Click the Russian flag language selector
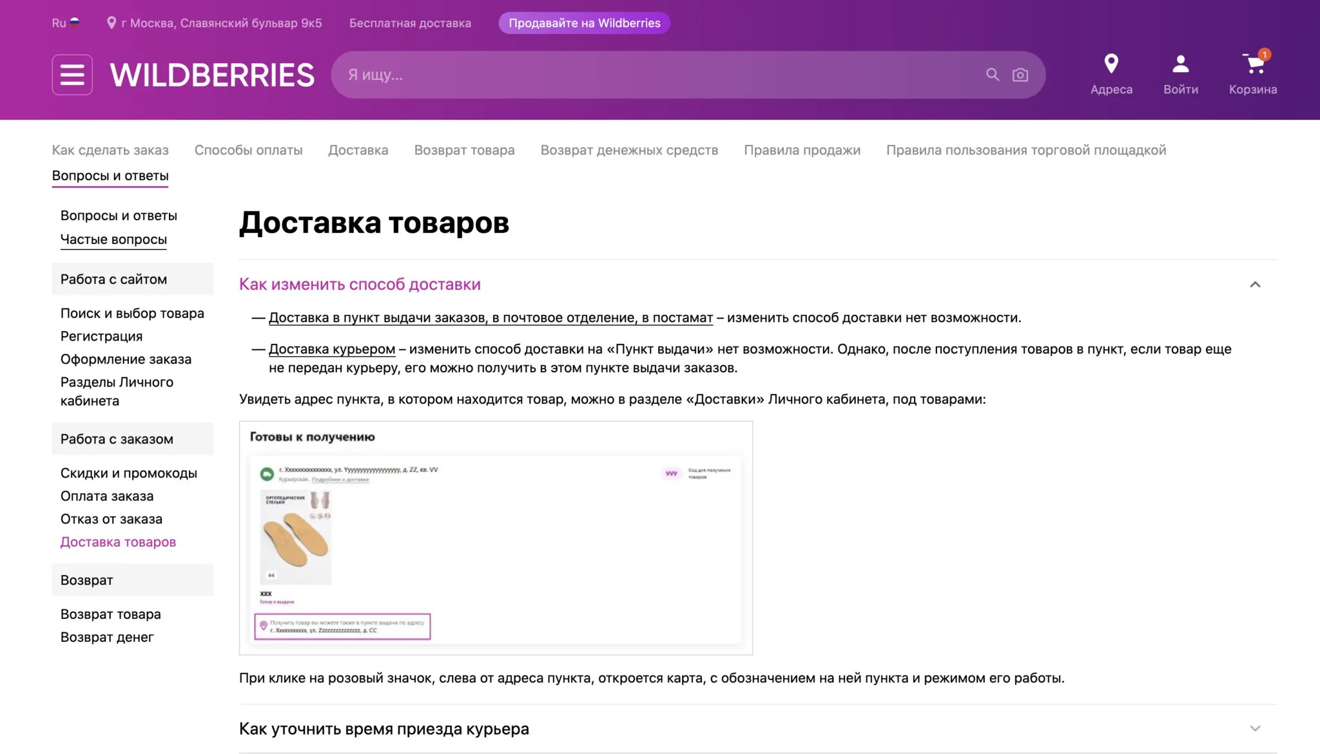The width and height of the screenshot is (1320, 754). (x=75, y=23)
